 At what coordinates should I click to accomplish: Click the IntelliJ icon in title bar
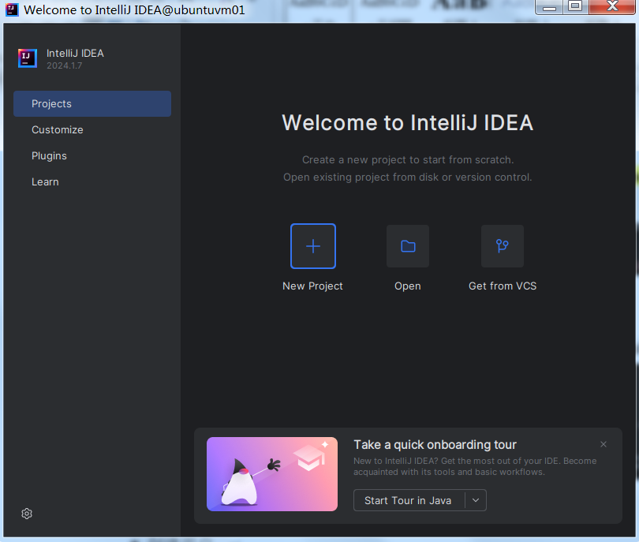12,9
